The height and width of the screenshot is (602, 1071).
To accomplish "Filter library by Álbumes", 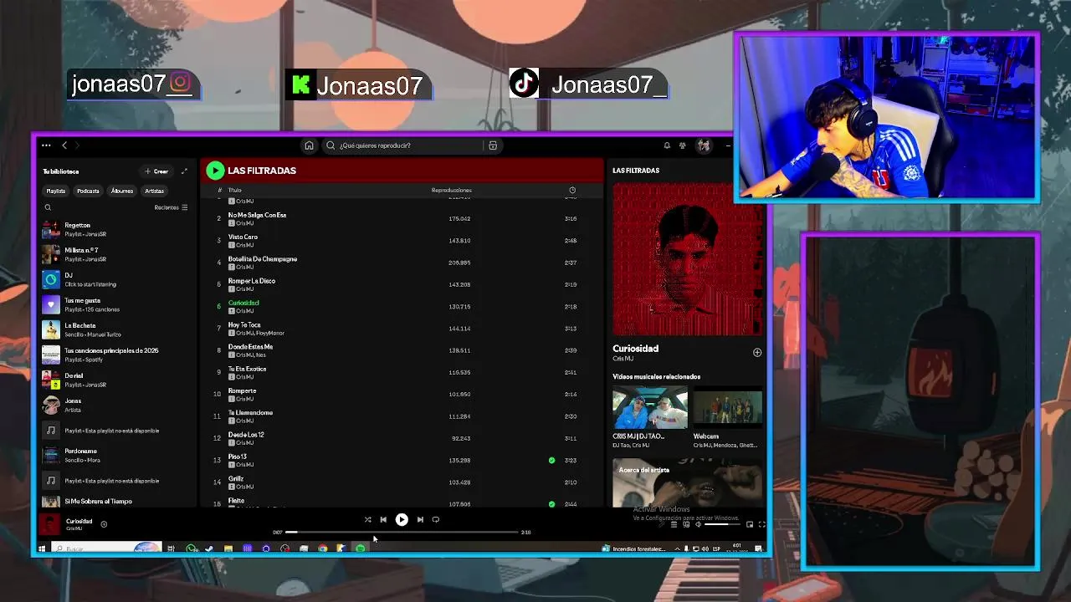I will click(122, 191).
